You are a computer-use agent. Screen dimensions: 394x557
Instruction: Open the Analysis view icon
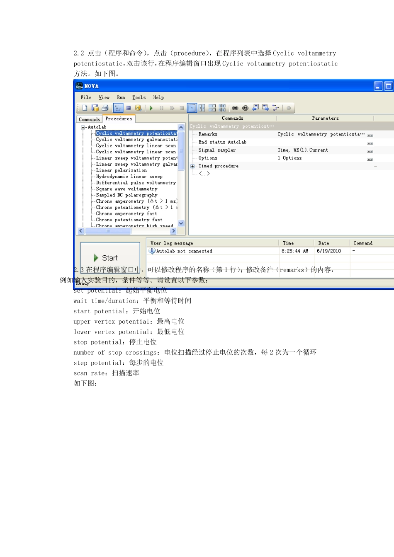pyautogui.click(x=139, y=108)
